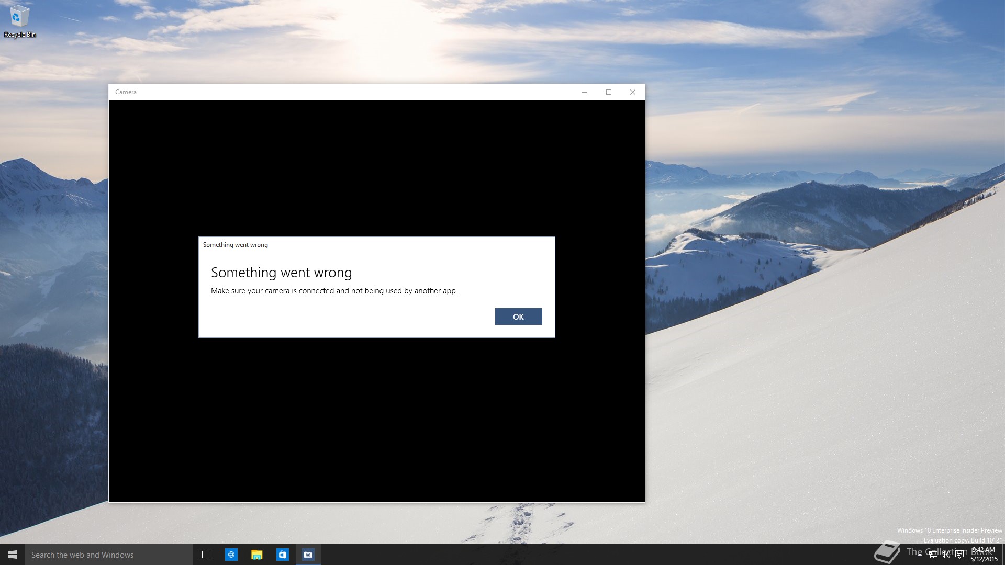Select the Camera app taskbar icon
The width and height of the screenshot is (1005, 565).
pyautogui.click(x=308, y=555)
